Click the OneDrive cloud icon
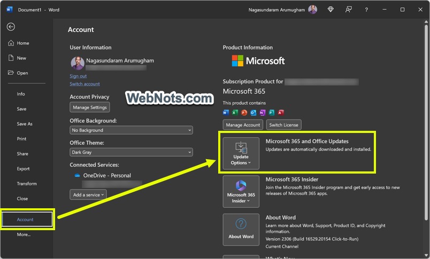Image resolution: width=430 pixels, height=259 pixels. [x=77, y=175]
